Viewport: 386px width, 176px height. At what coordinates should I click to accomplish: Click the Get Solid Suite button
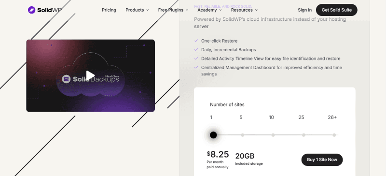336,10
